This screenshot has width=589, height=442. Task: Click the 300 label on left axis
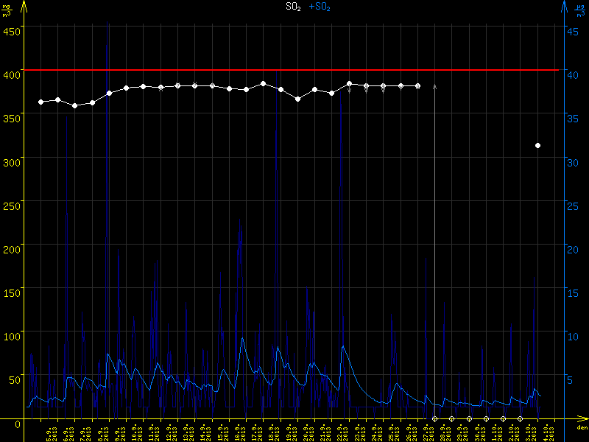click(11, 161)
